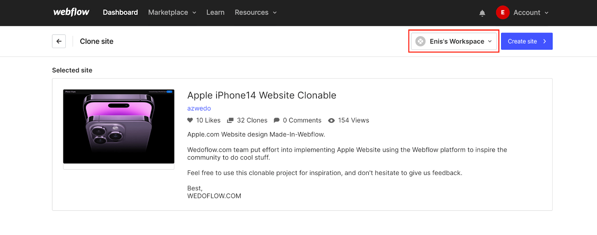Click the Apple.com Website design description line
The width and height of the screenshot is (597, 235).
[x=256, y=134]
